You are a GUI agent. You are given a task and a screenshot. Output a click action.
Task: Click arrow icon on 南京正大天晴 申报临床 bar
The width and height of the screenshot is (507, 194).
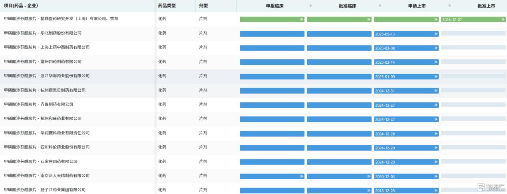click(x=302, y=176)
